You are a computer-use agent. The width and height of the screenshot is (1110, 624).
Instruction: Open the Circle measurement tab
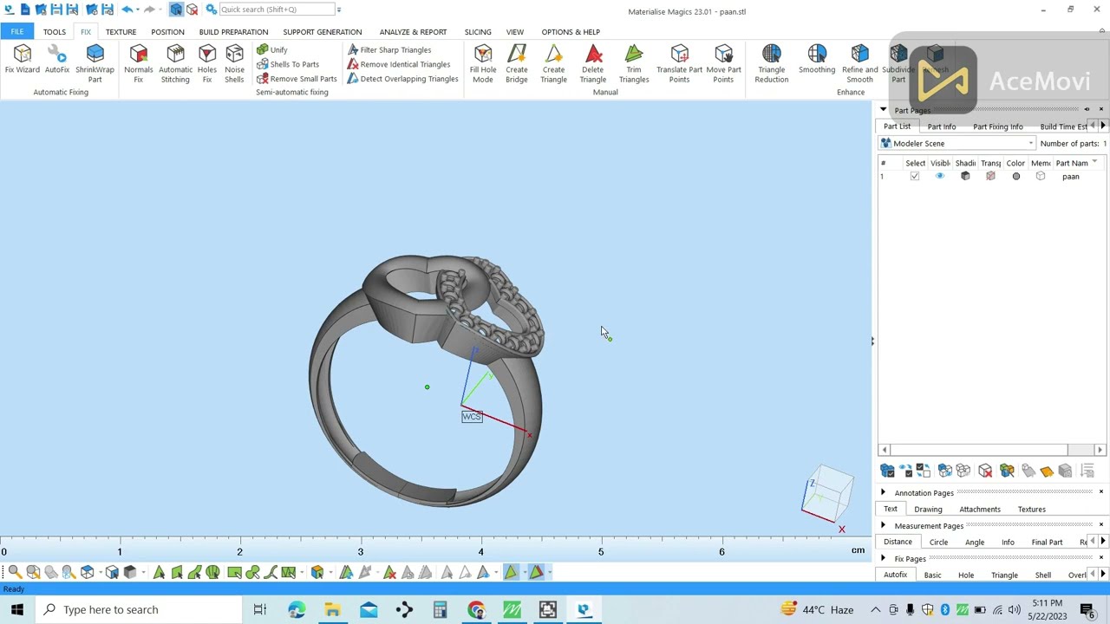[938, 542]
